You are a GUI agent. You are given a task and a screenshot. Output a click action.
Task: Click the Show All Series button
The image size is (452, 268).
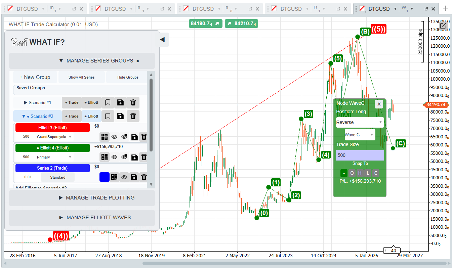pos(82,77)
